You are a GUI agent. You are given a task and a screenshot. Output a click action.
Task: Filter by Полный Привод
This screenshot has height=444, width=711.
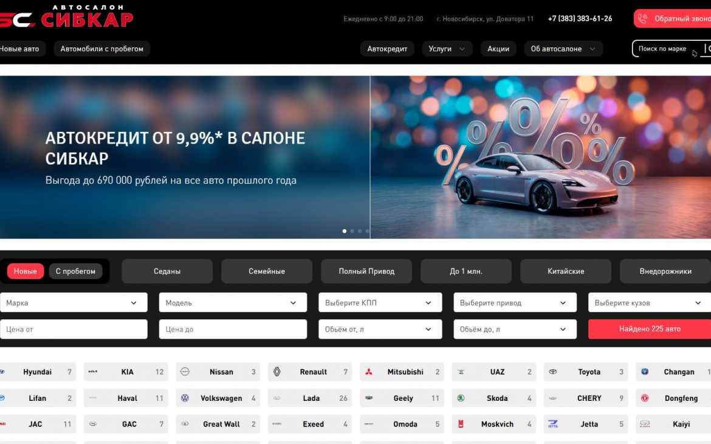[x=366, y=271]
